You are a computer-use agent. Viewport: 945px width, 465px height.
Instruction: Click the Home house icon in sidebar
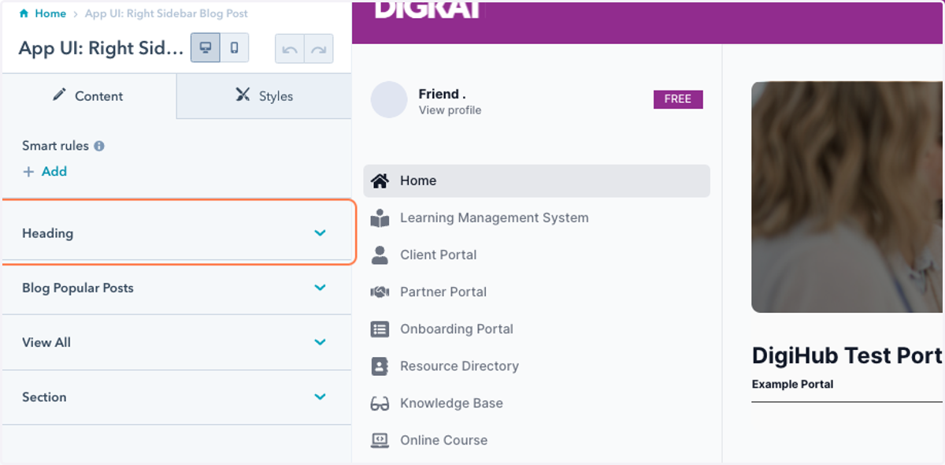(x=380, y=180)
